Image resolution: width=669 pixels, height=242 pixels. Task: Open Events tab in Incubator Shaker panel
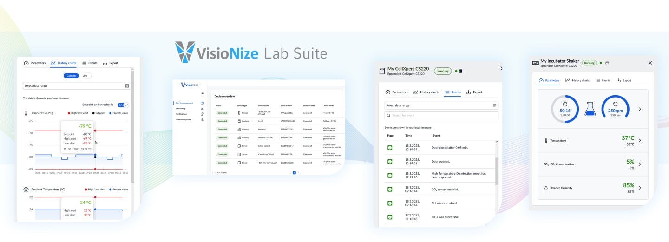(x=603, y=80)
